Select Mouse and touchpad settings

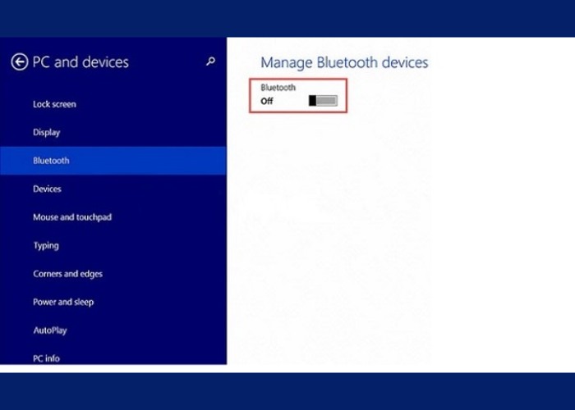click(71, 217)
